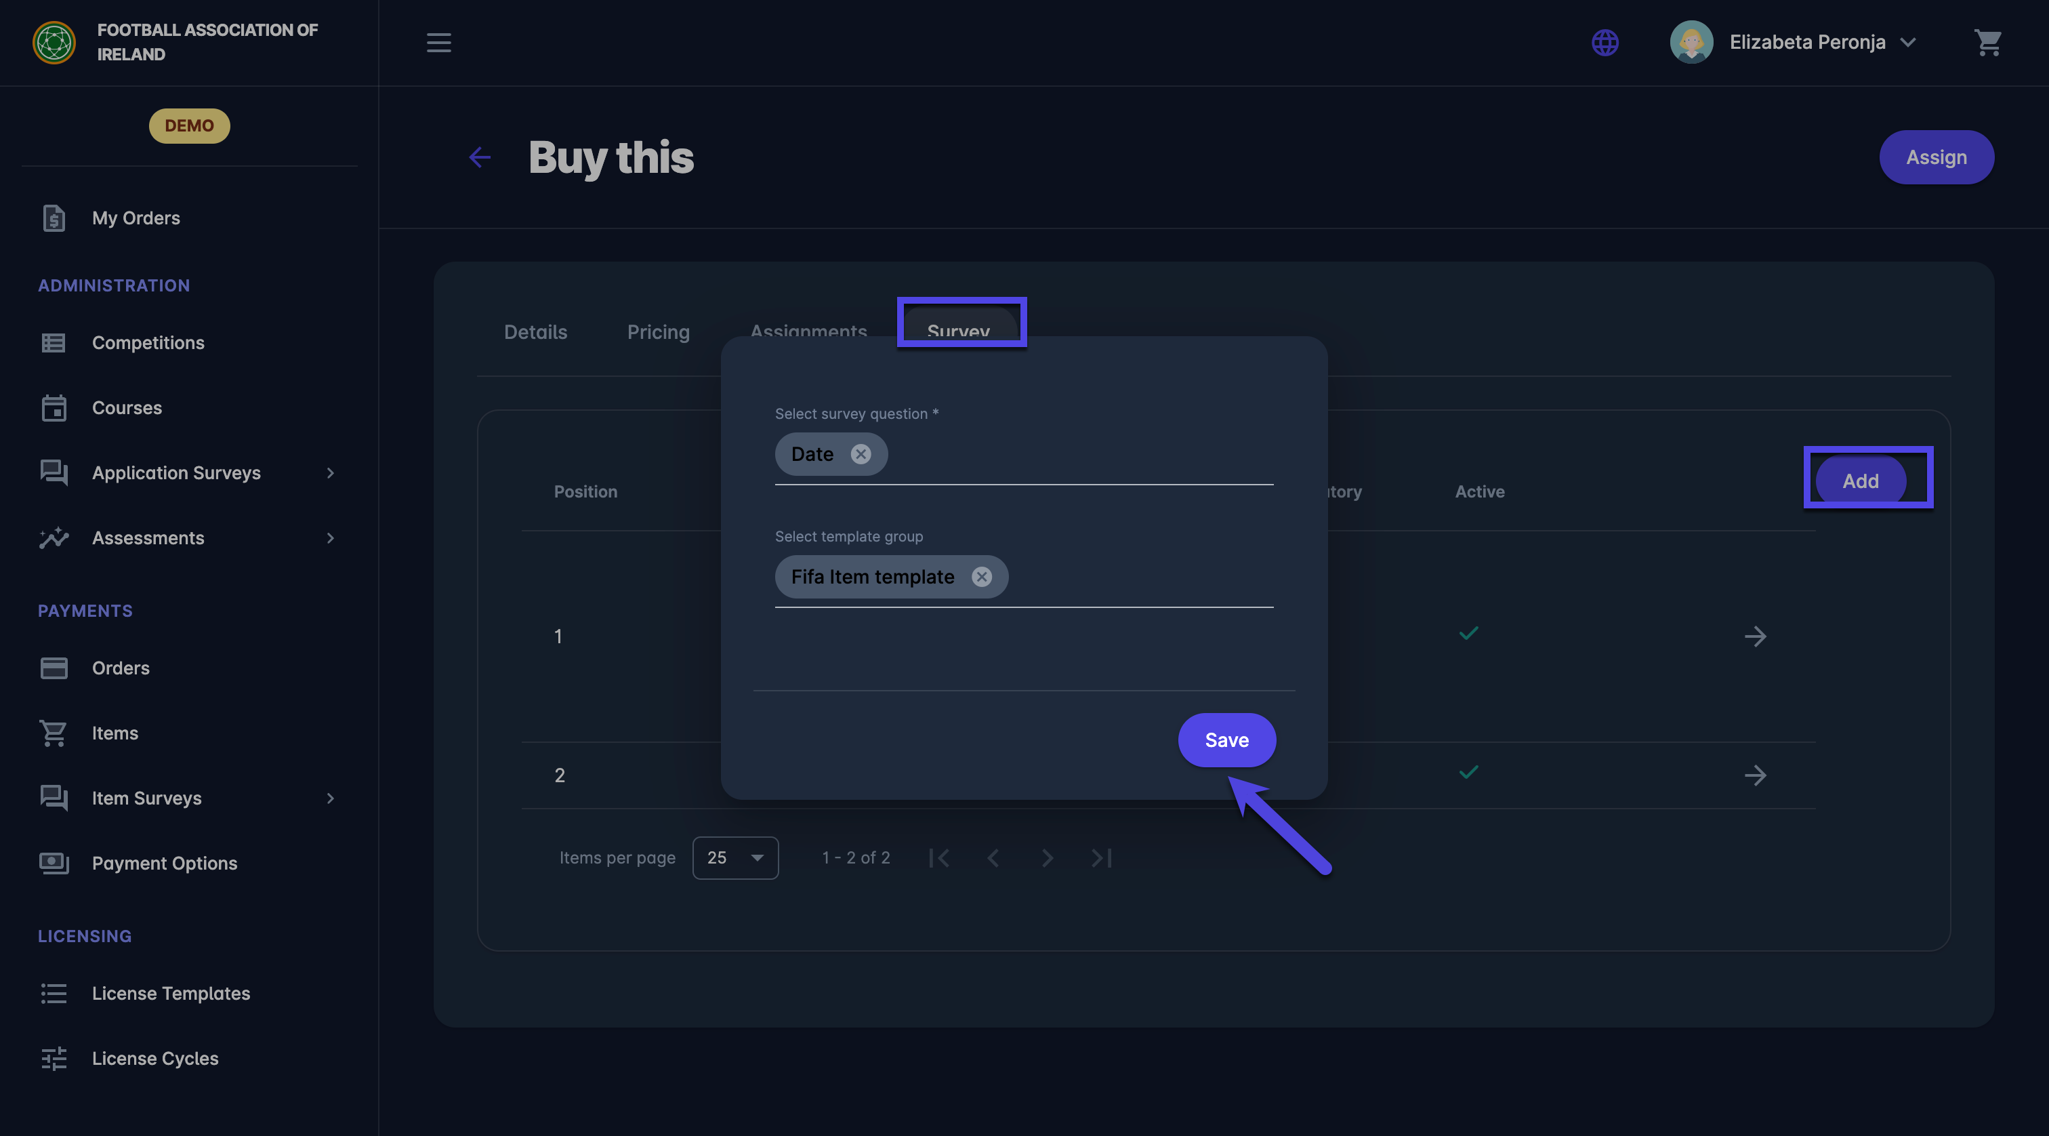Click the shopping cart icon in header

(1987, 42)
